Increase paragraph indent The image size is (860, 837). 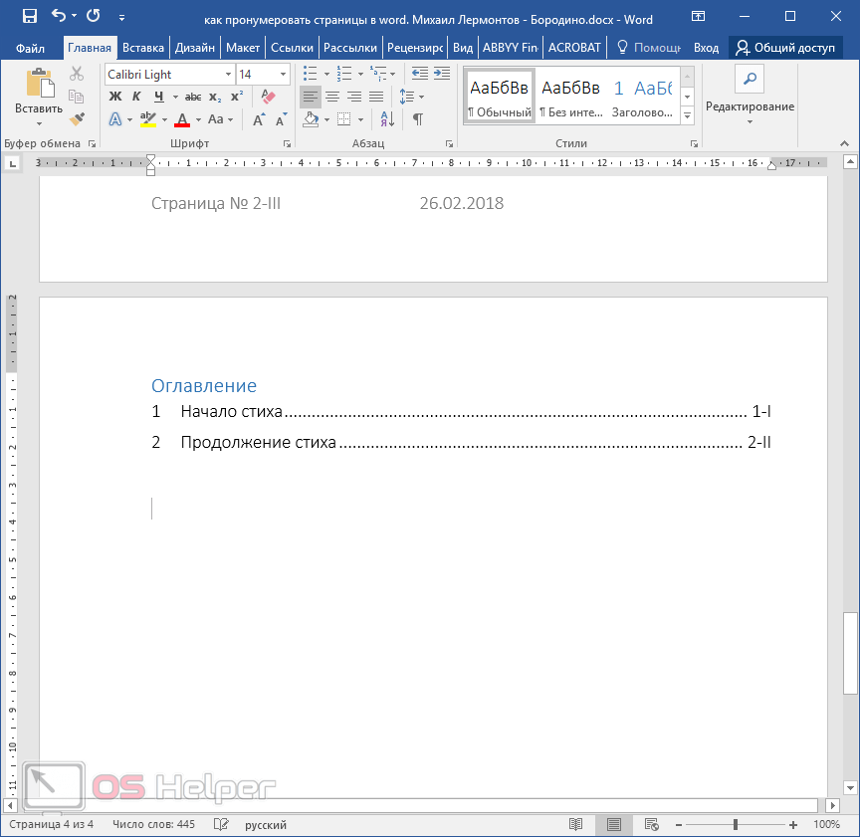click(x=442, y=74)
